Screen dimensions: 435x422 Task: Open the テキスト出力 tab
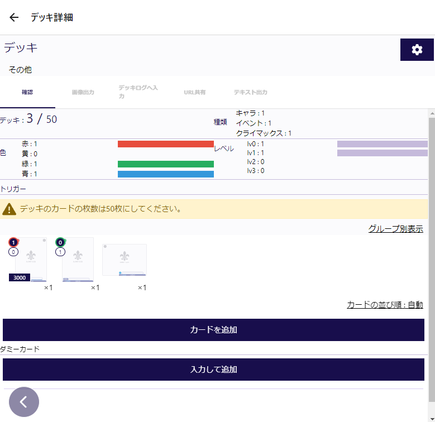point(250,92)
